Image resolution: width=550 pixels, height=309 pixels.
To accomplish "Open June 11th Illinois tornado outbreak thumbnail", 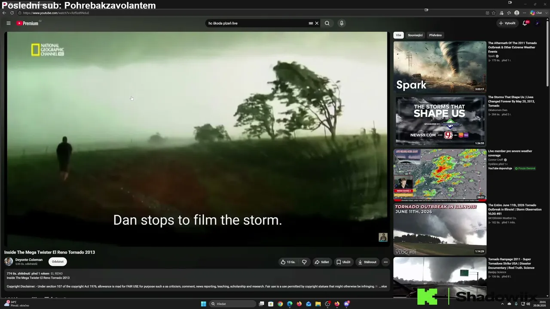I will 440,229.
